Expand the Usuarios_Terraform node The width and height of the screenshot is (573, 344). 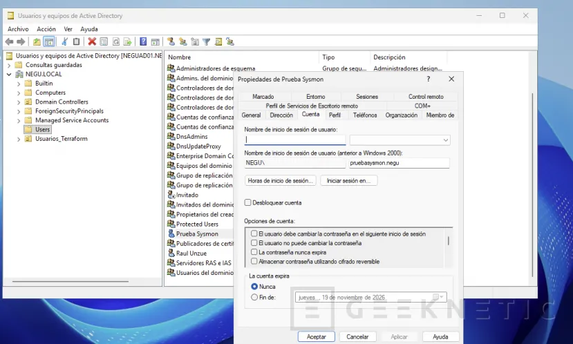click(19, 139)
